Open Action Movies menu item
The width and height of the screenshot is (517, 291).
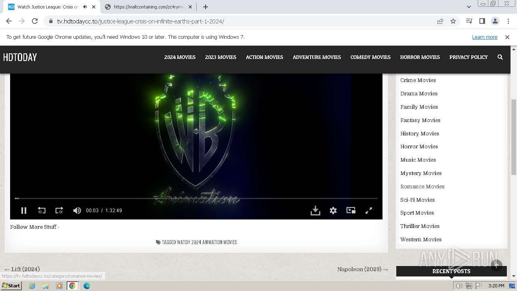point(265,57)
